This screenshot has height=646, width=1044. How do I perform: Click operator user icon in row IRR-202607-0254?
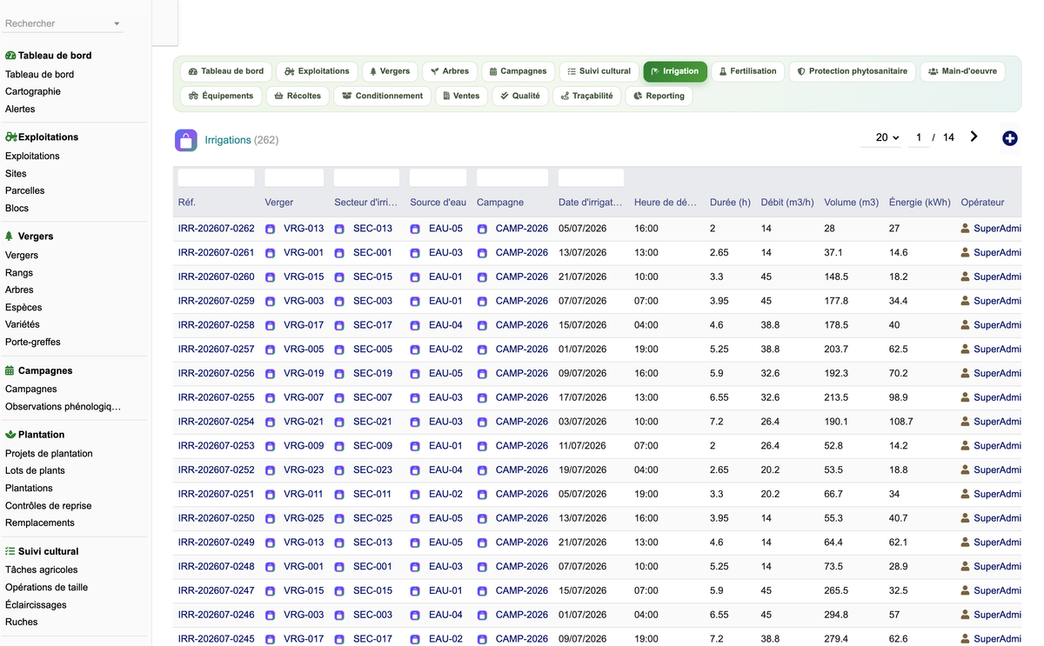(966, 421)
